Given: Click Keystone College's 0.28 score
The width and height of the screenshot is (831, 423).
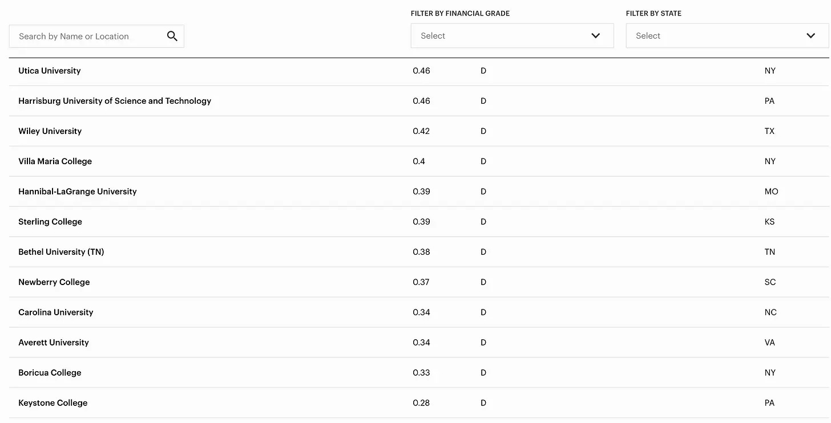Looking at the screenshot, I should tap(422, 403).
